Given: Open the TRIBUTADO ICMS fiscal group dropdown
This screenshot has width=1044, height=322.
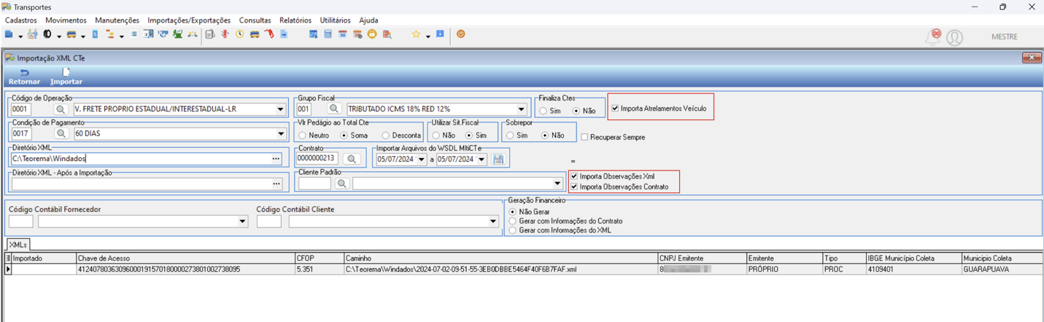Looking at the screenshot, I should click(x=521, y=109).
